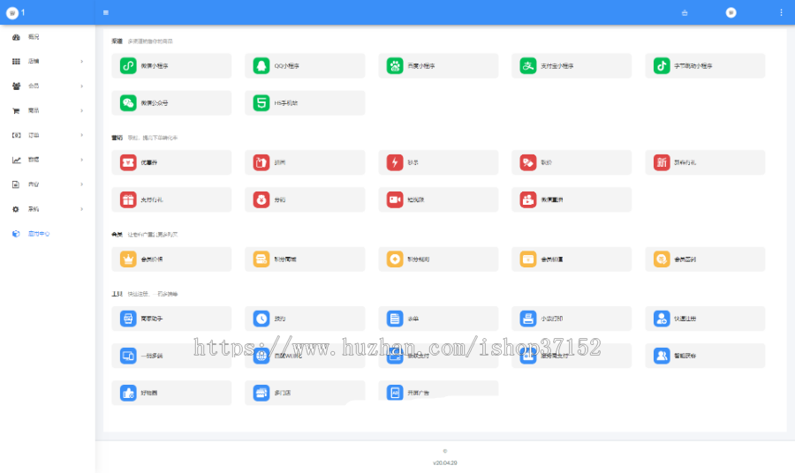Open the red coupon ticket app
This screenshot has width=795, height=473.
171,162
